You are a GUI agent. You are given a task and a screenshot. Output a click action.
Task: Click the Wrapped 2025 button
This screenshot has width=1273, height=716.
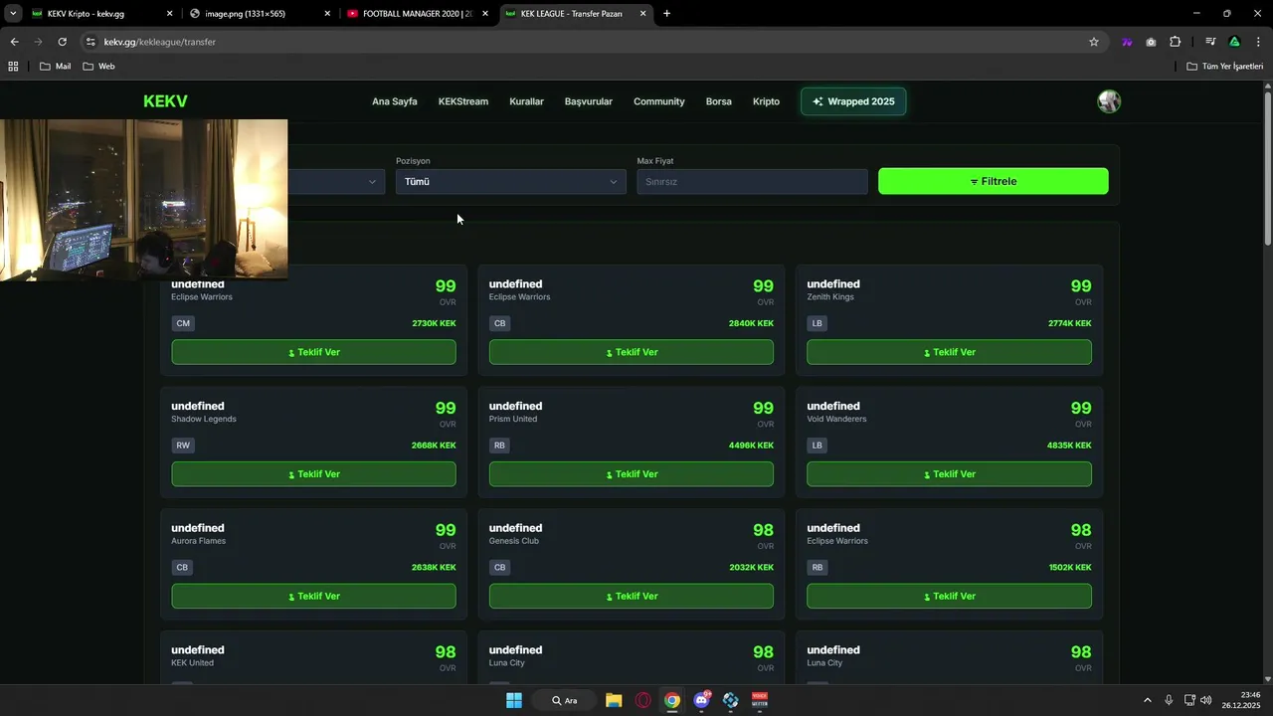(x=853, y=101)
